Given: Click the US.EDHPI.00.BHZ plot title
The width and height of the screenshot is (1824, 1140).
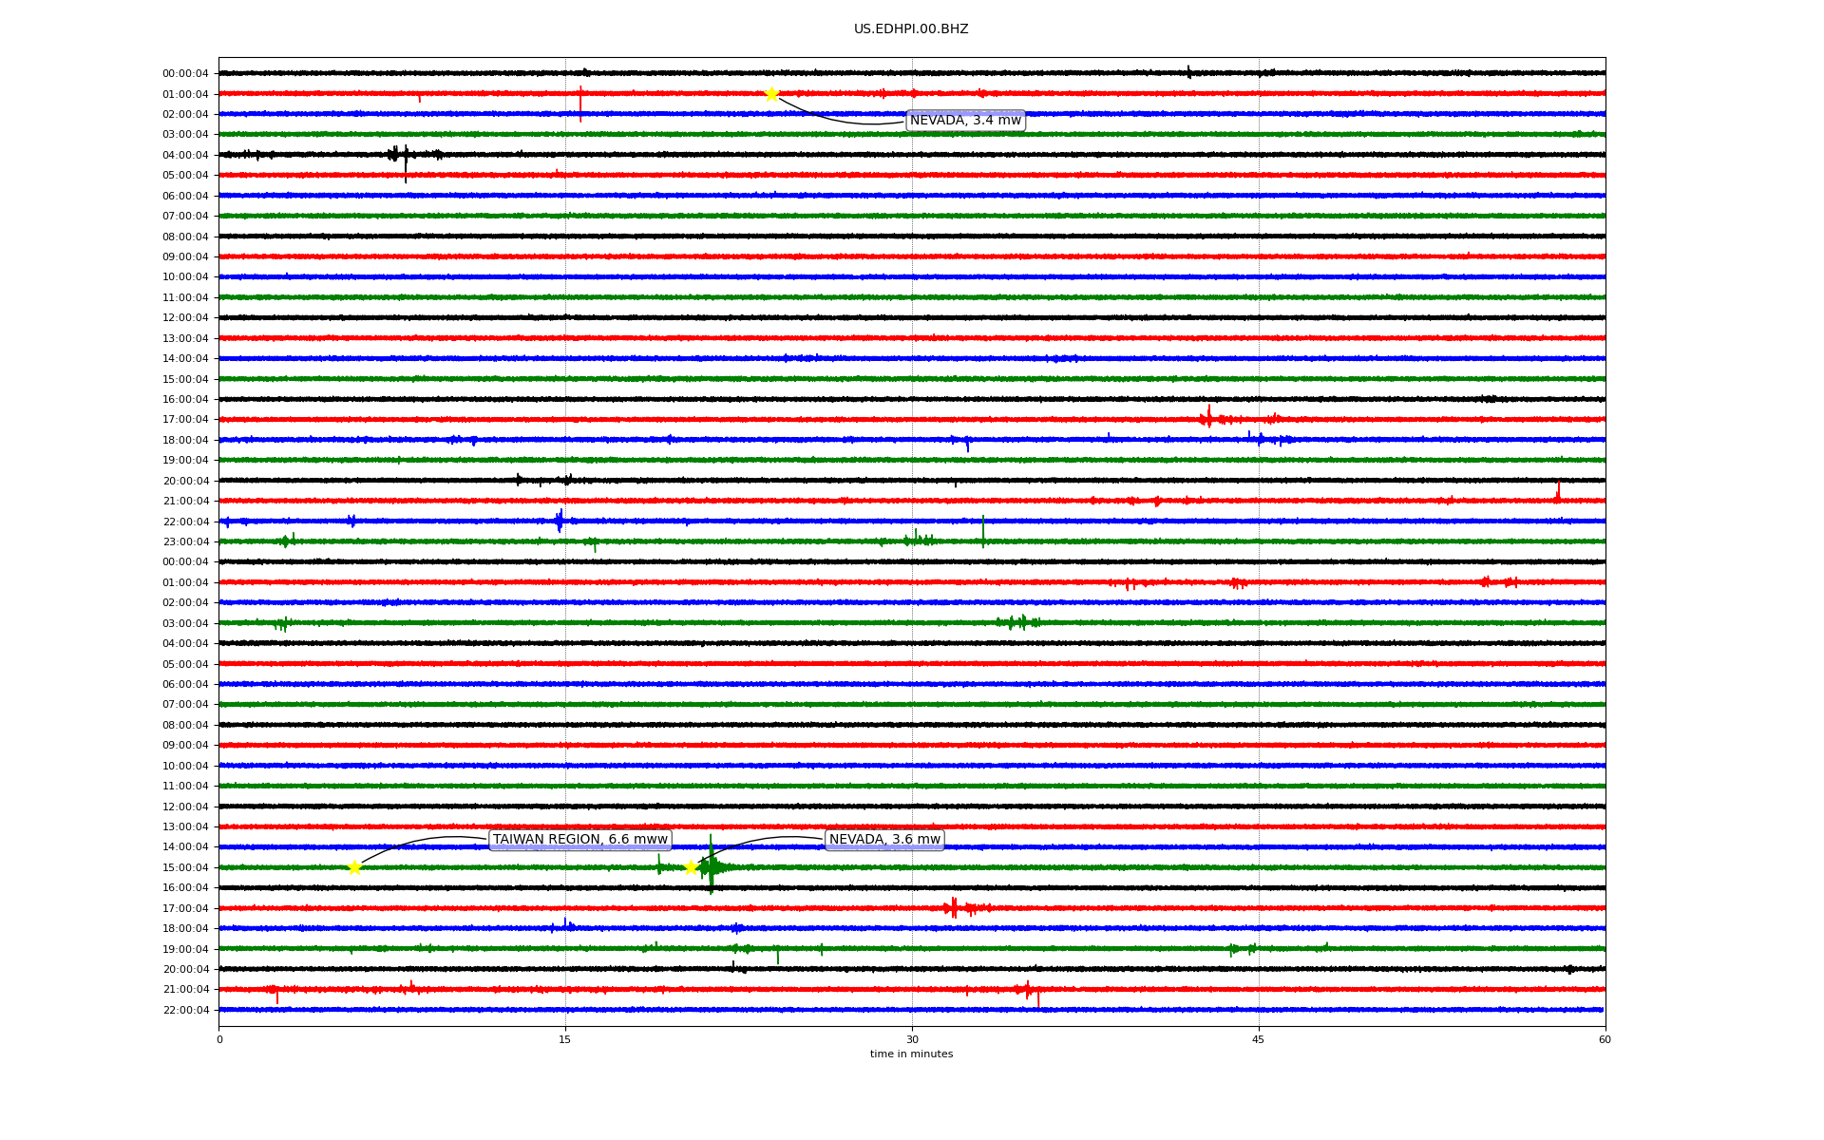Looking at the screenshot, I should coord(911,29).
